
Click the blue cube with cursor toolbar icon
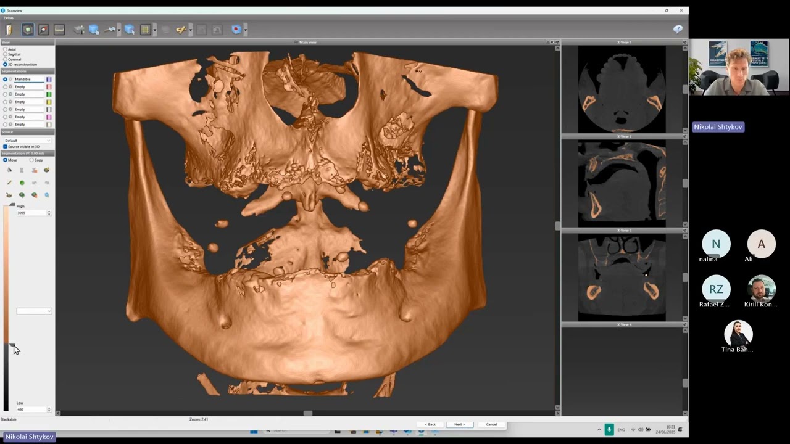[x=130, y=30]
